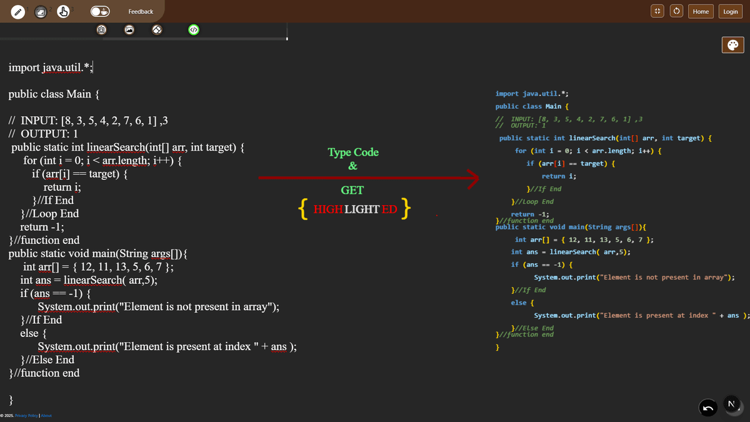This screenshot has width=750, height=422.
Task: Select the pencil edit mode icon
Action: tap(19, 12)
